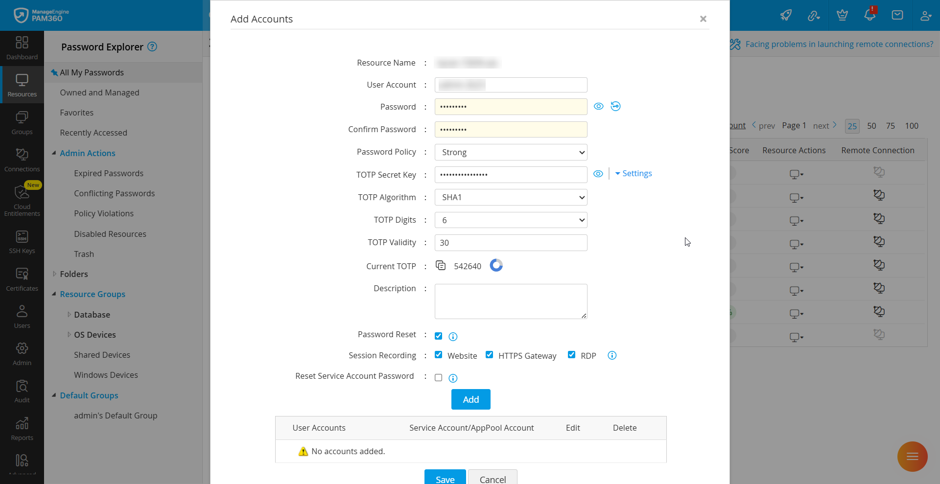Copy the Current TOTP code
The height and width of the screenshot is (484, 940).
coord(441,265)
